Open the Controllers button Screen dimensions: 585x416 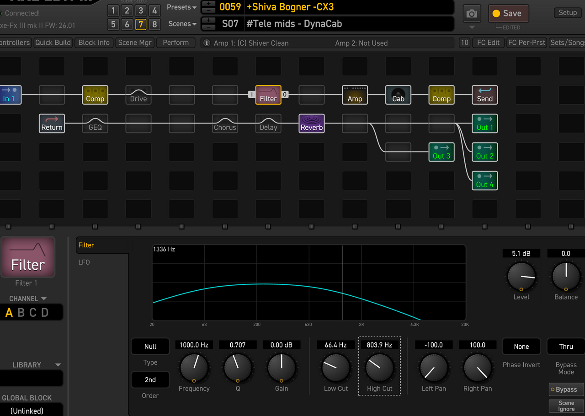pos(15,43)
